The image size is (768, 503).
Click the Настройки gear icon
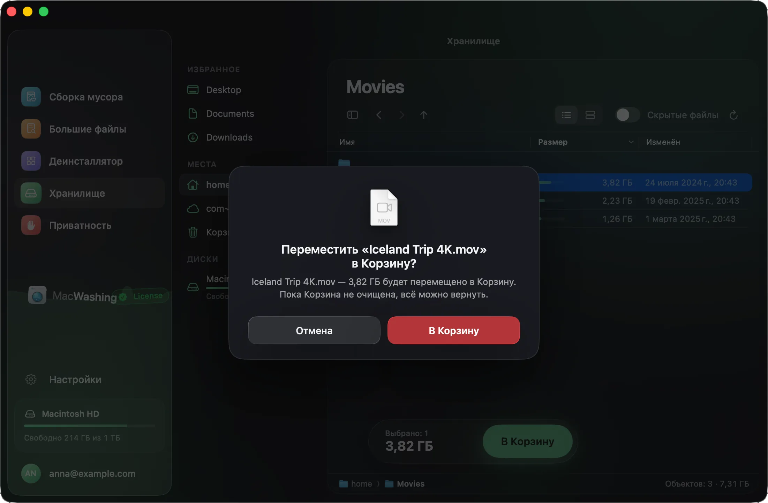tap(31, 379)
